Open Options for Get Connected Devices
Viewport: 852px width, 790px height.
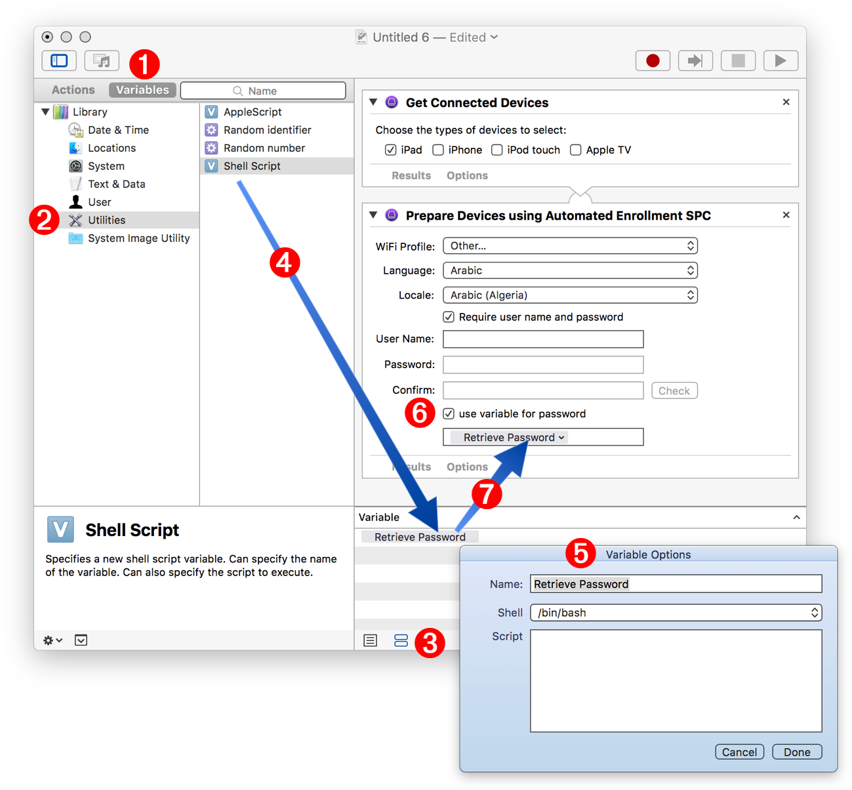[466, 175]
